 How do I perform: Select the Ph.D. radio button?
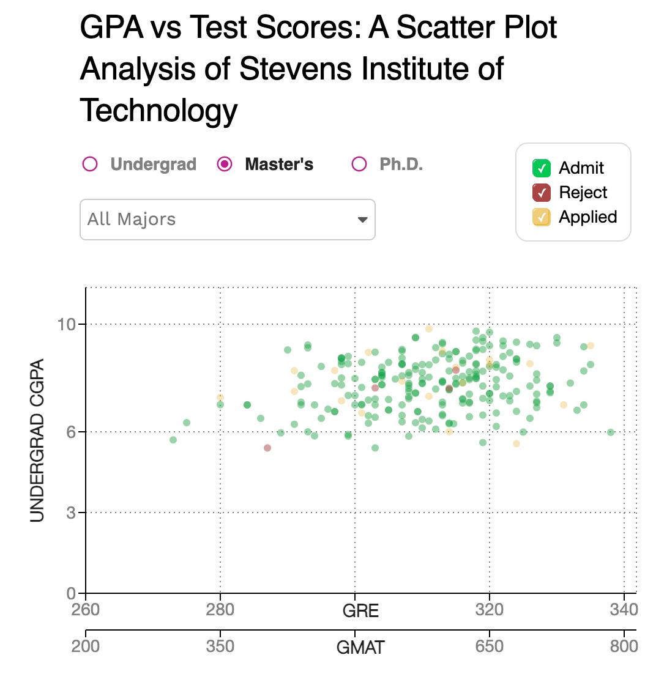pyautogui.click(x=359, y=164)
